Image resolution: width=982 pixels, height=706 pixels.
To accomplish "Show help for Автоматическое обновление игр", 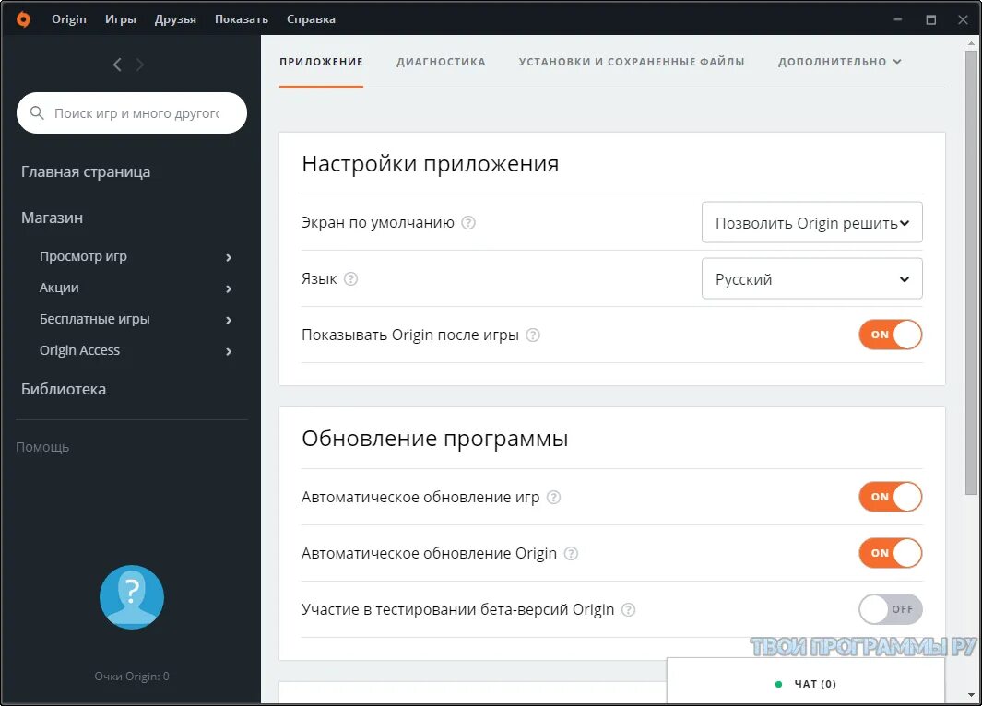I will [x=553, y=497].
